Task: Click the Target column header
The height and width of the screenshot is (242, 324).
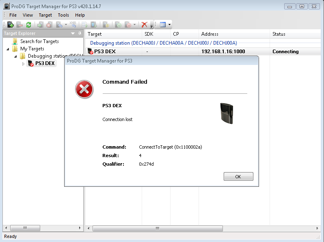Action: tap(114, 34)
